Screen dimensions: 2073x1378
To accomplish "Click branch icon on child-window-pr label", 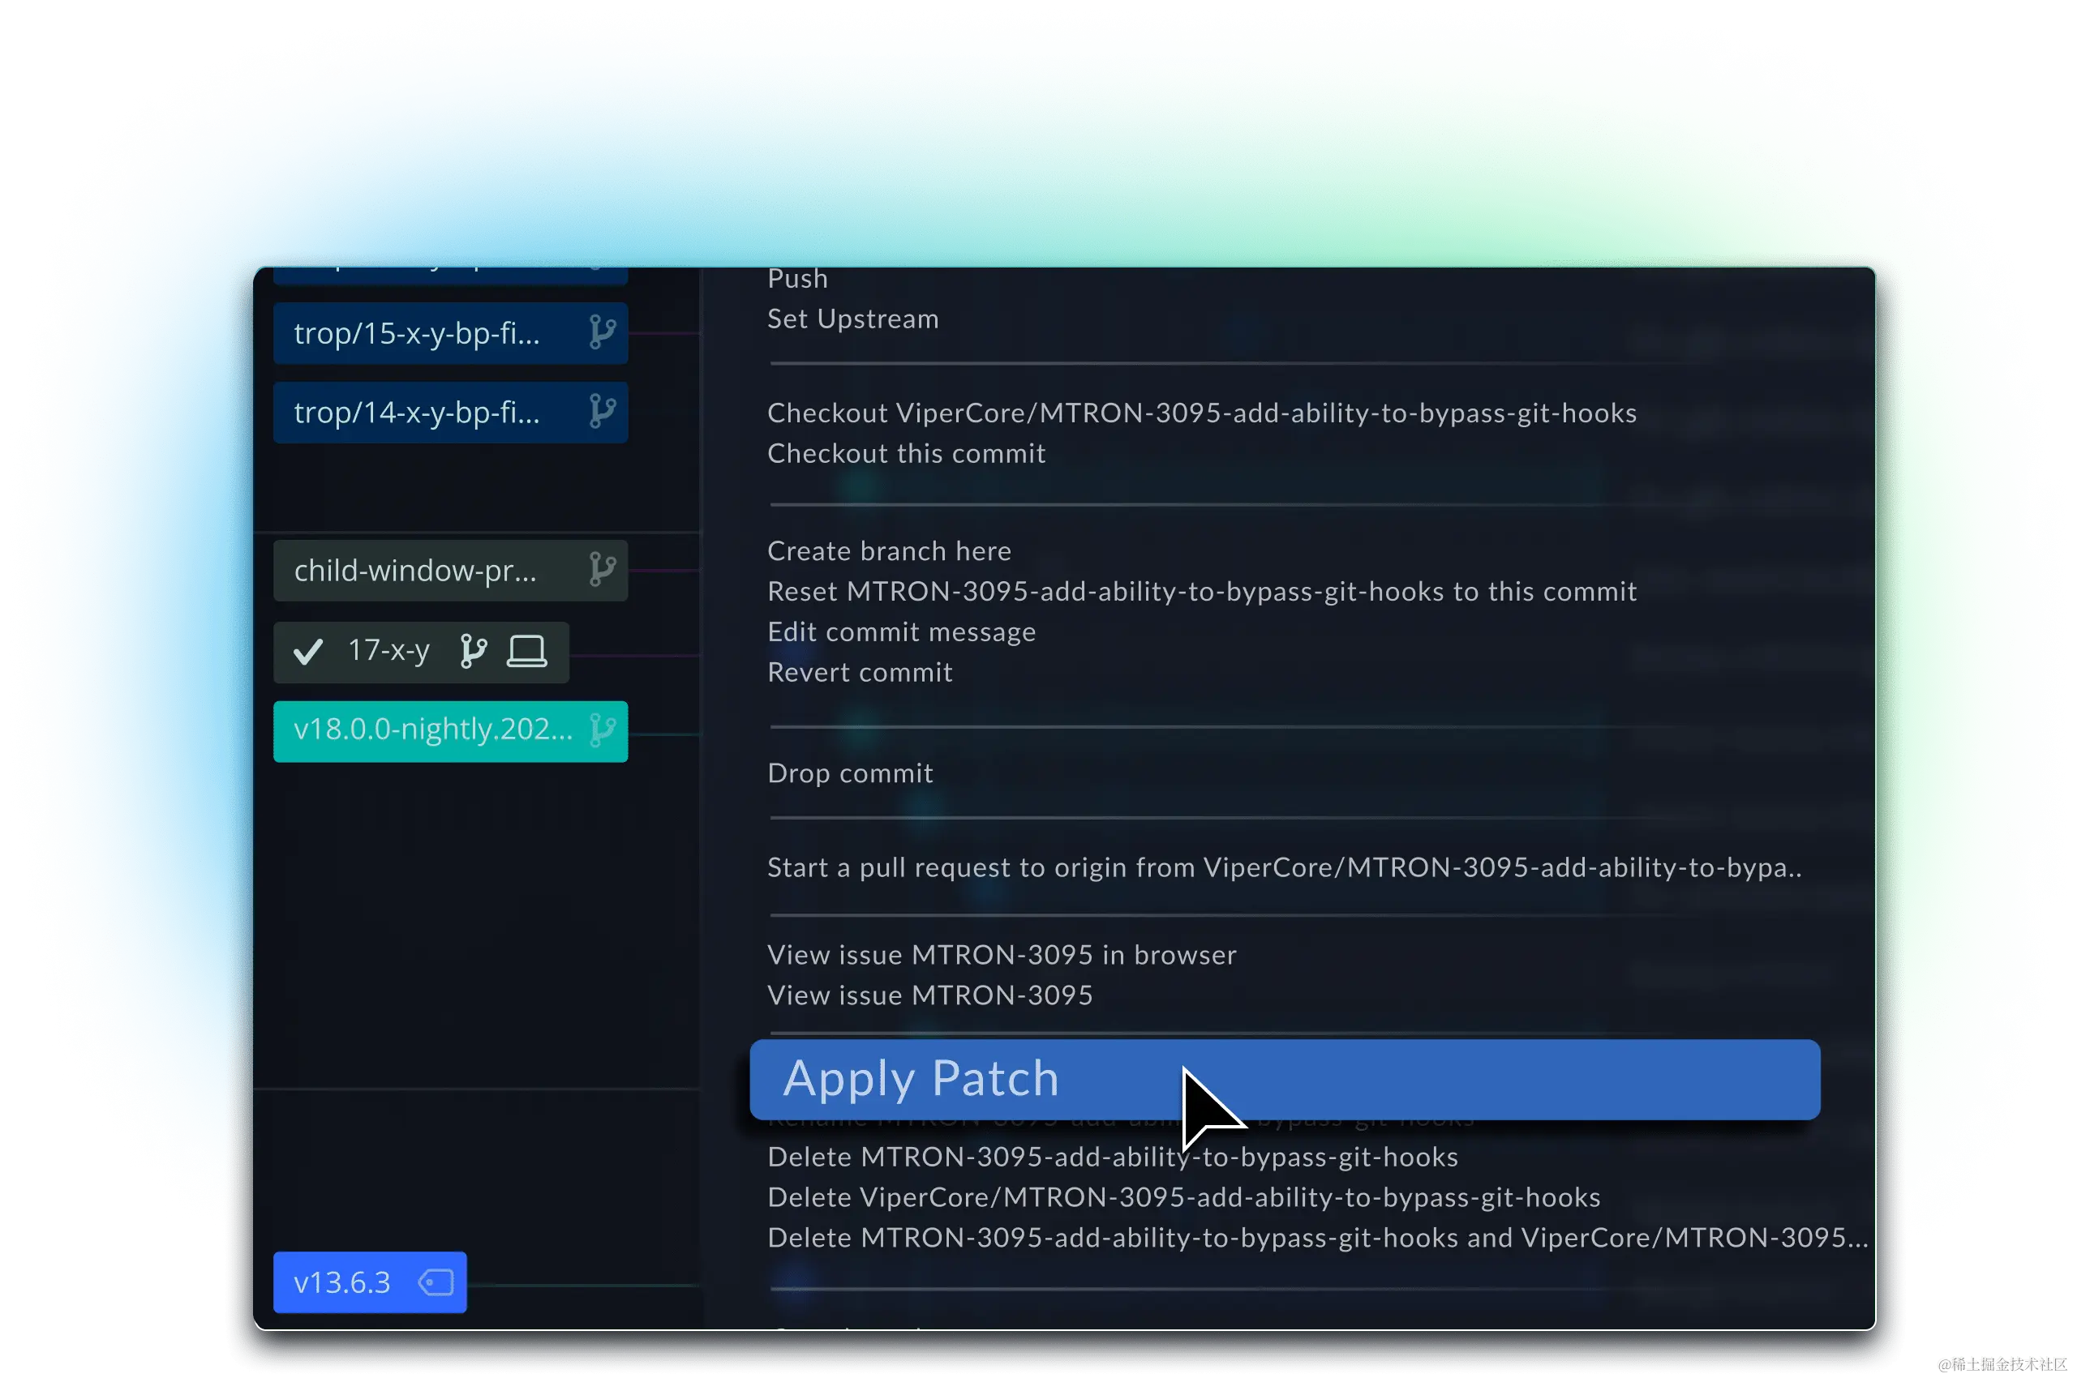I will (x=601, y=570).
